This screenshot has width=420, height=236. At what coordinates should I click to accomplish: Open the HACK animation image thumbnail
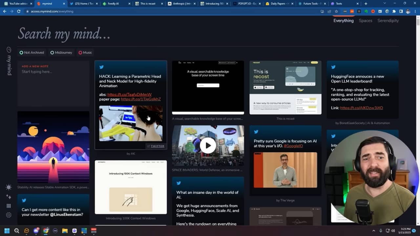tap(131, 123)
